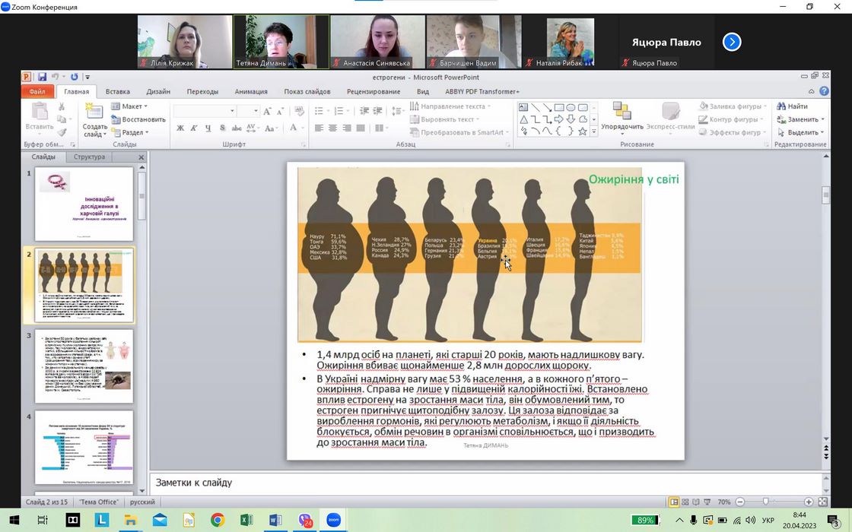852x532 pixels.
Task: Open the Вставка ribbon tab
Action: pyautogui.click(x=117, y=91)
